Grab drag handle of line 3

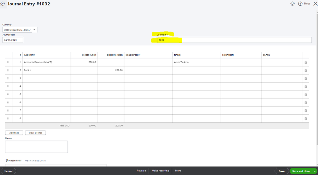(8, 78)
